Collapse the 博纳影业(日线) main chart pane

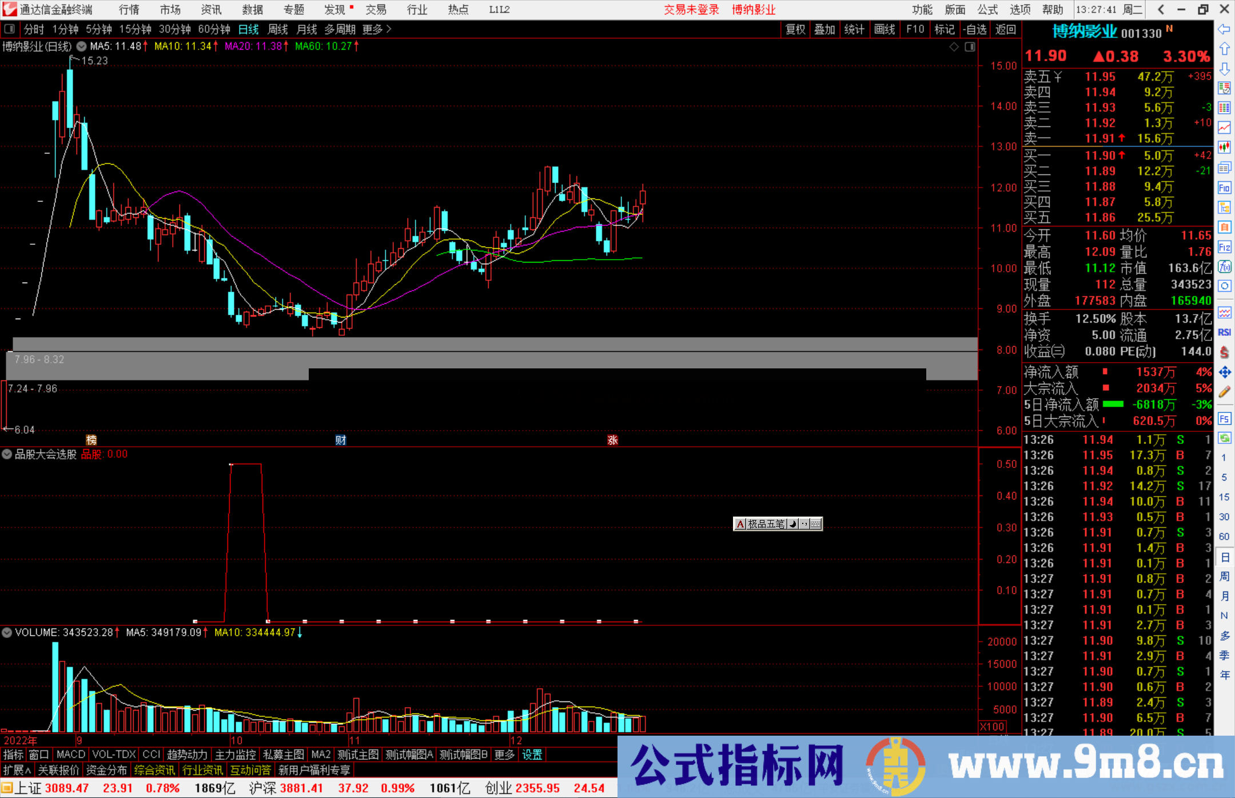pos(81,46)
